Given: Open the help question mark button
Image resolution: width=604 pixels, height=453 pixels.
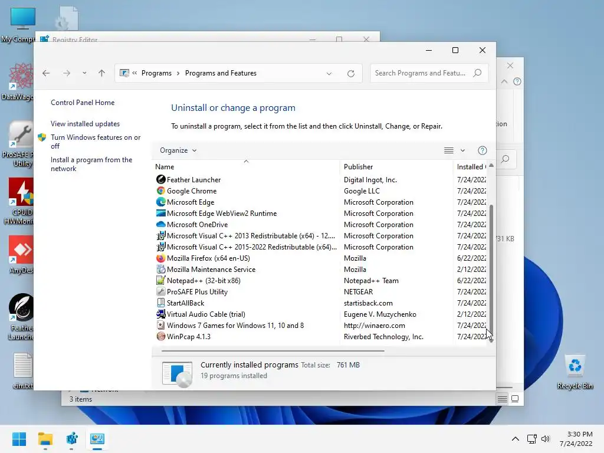Looking at the screenshot, I should point(482,150).
